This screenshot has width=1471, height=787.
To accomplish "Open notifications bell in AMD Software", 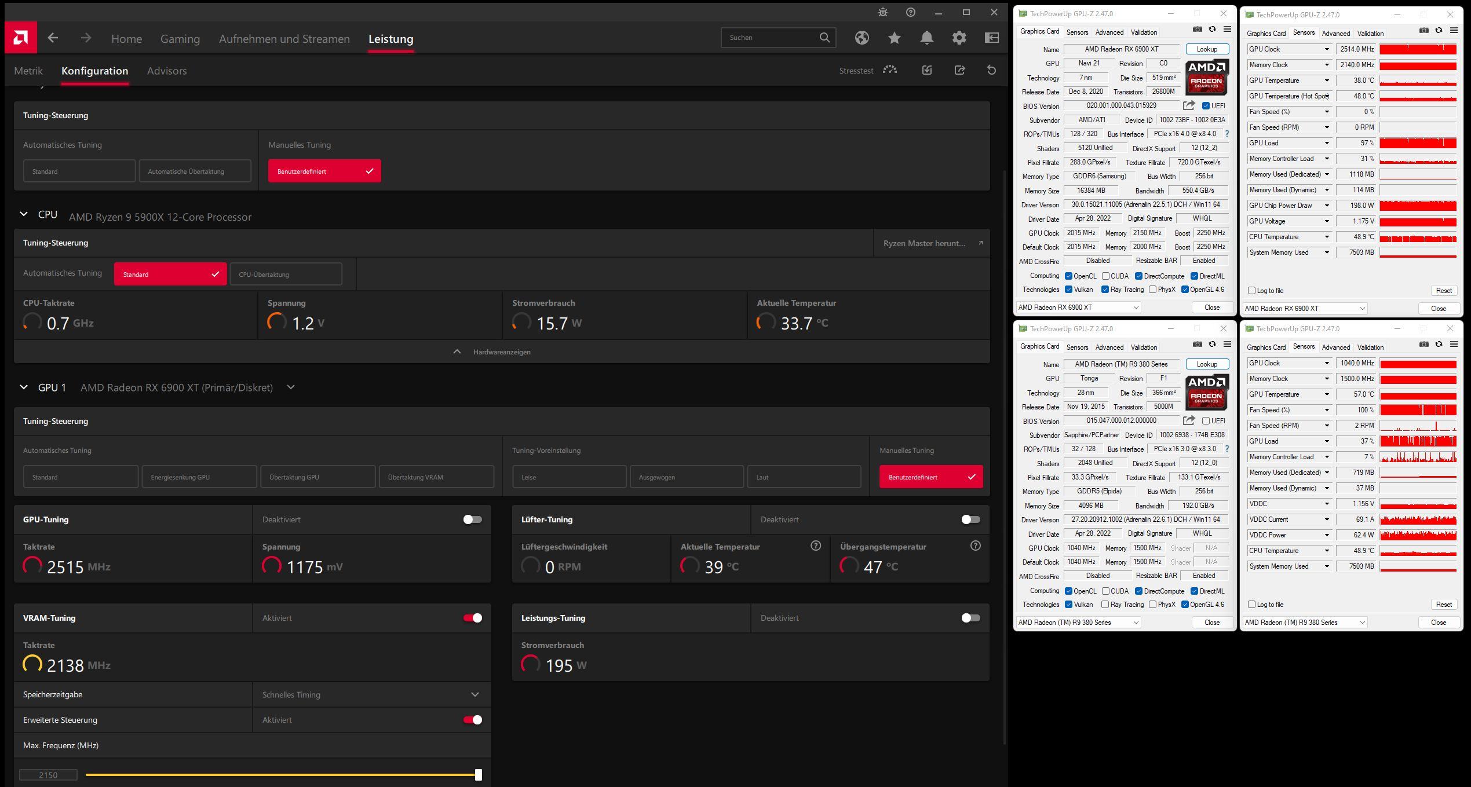I will tap(926, 38).
